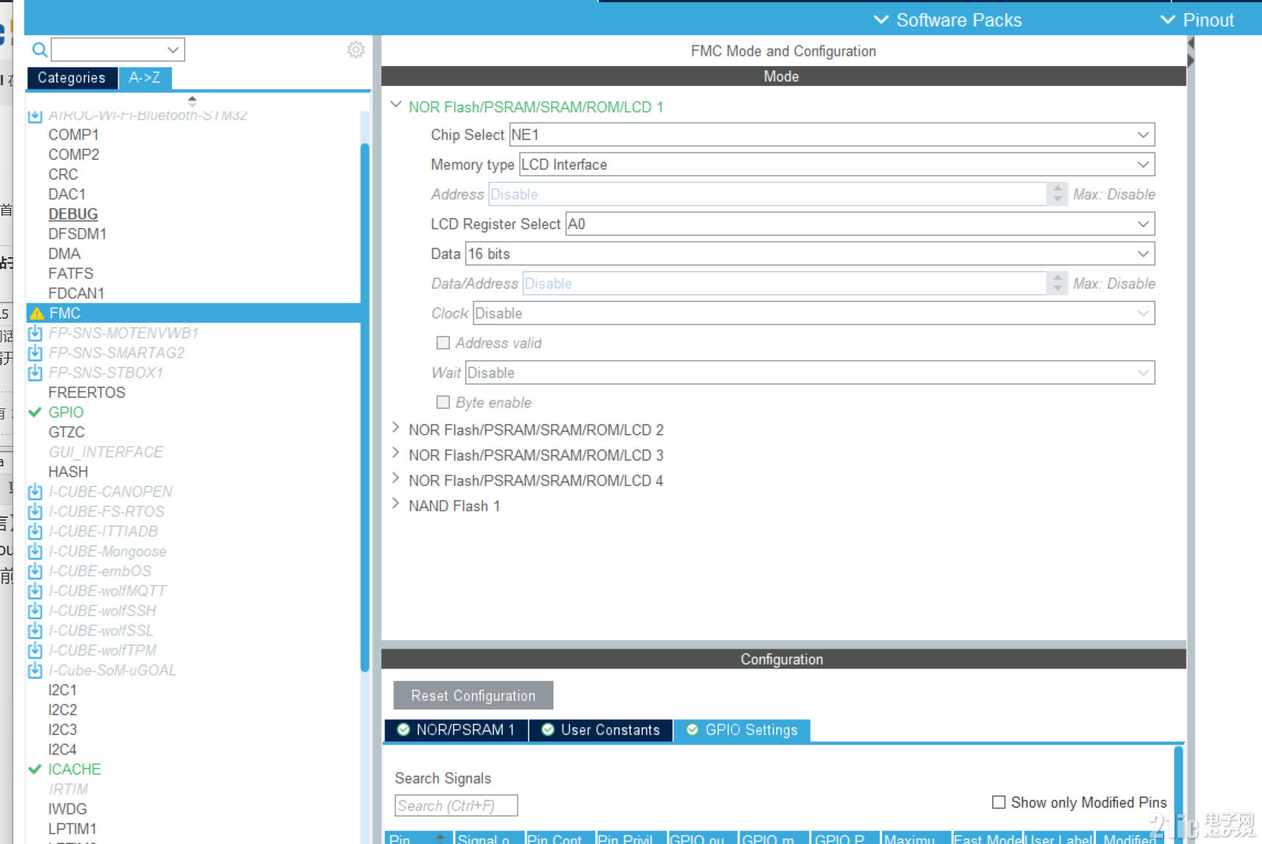Screen dimensions: 1262x844
Task: Select I2C1 in the peripheral list
Action: coord(62,690)
